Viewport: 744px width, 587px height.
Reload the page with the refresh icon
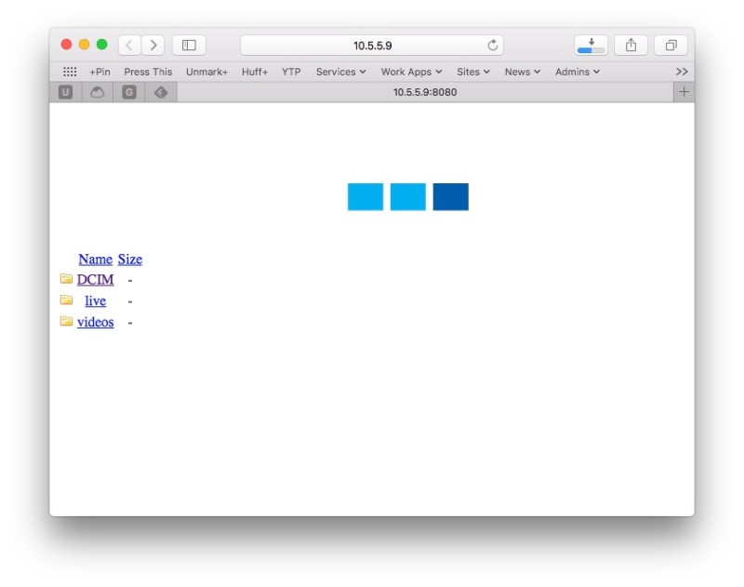[493, 44]
